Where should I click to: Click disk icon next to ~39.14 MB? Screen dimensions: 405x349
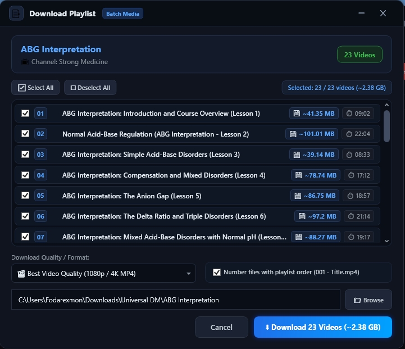(297, 155)
